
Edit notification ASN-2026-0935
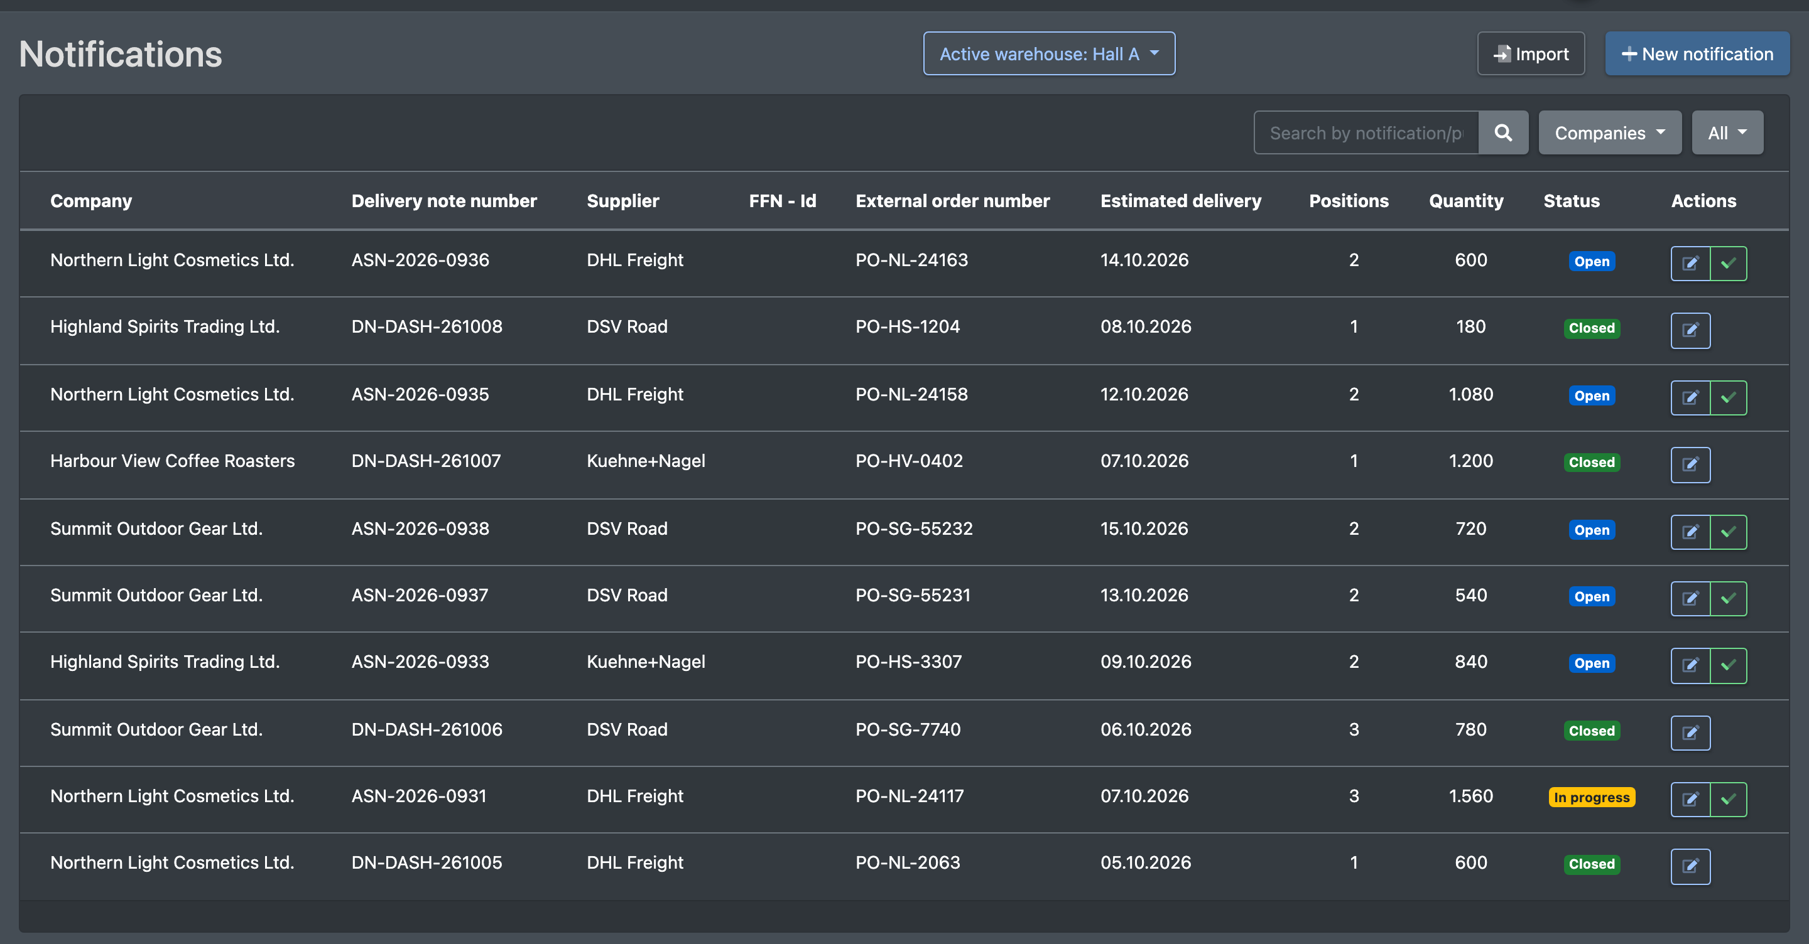point(1690,398)
